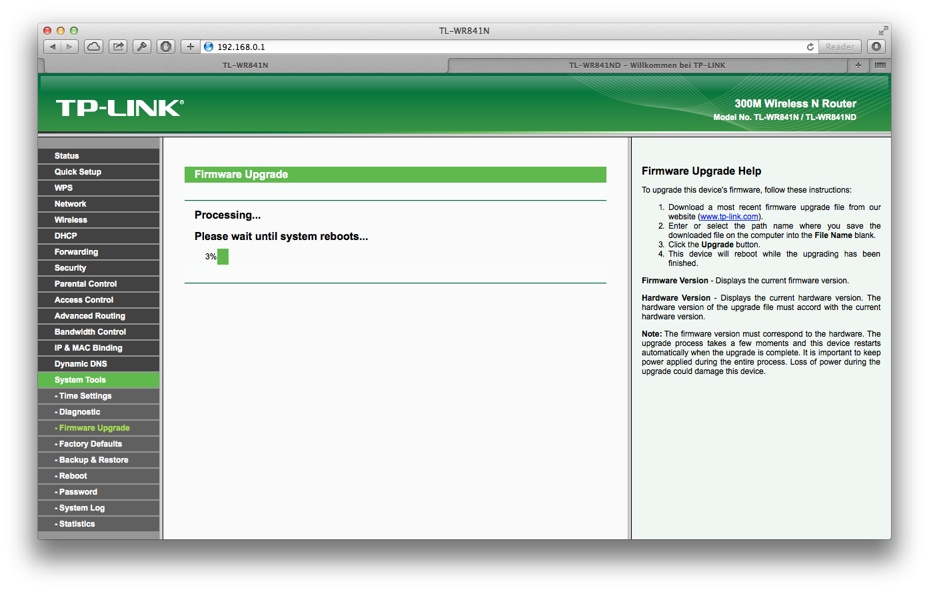Viewport: 929px width, 592px height.
Task: Click 'Please wait until system reboots...' text
Action: click(x=281, y=237)
